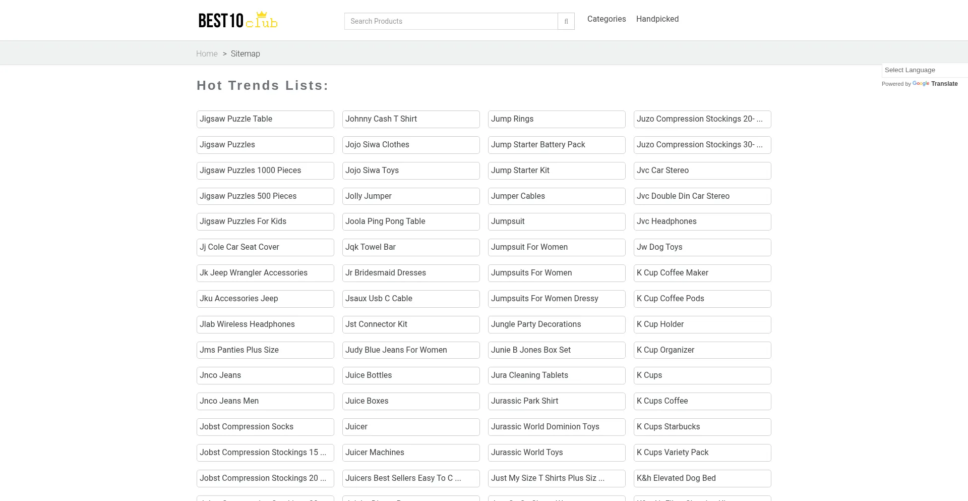968x501 pixels.
Task: Go to Home breadcrumb link
Action: click(x=207, y=54)
